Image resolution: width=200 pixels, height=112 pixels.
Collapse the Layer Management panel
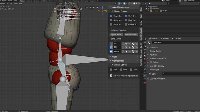click(x=110, y=7)
